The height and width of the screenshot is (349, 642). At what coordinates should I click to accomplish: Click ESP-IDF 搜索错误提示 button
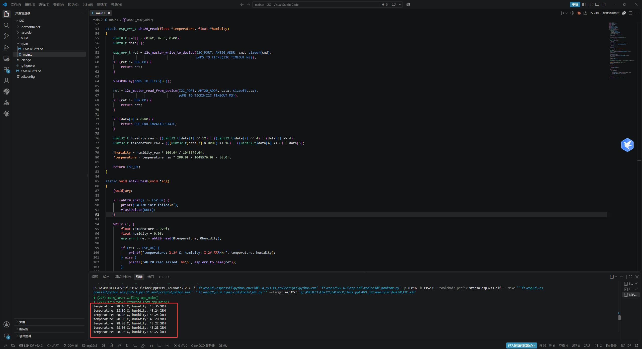(x=604, y=13)
